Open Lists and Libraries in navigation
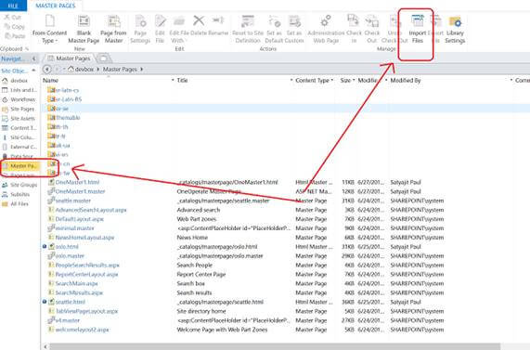This screenshot has height=350, width=530. 19,90
